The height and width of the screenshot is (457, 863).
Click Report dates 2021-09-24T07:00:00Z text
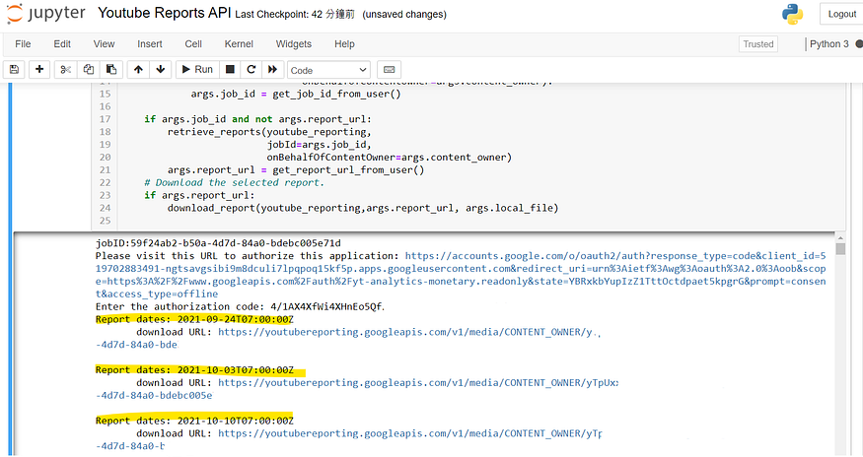194,319
